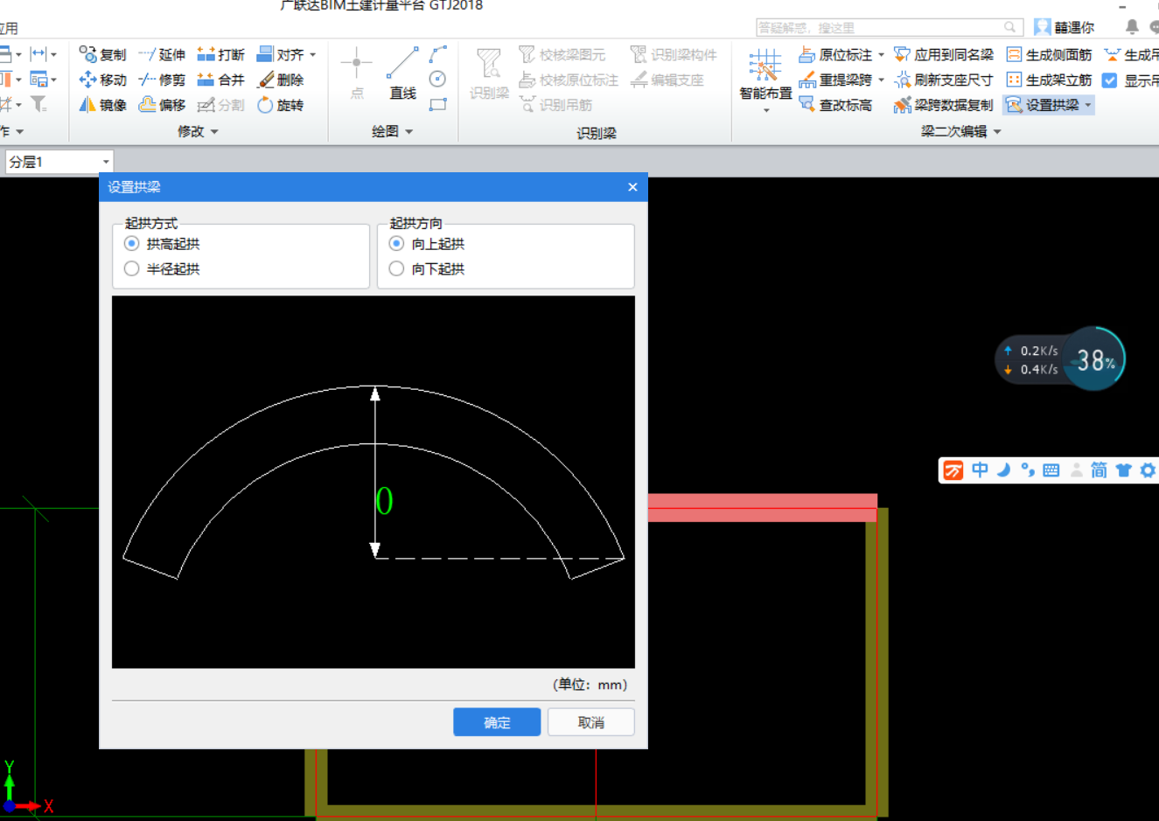This screenshot has width=1159, height=821.
Task: Click the green arch height value 0
Action: [384, 501]
